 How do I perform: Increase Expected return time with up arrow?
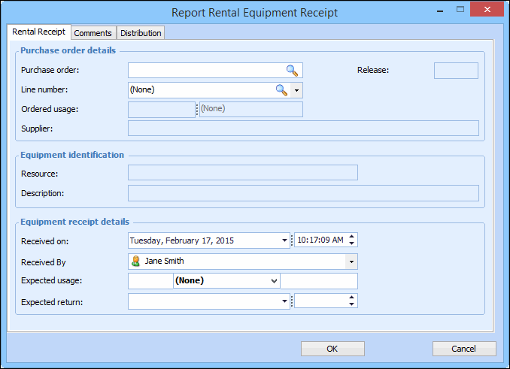coord(352,298)
